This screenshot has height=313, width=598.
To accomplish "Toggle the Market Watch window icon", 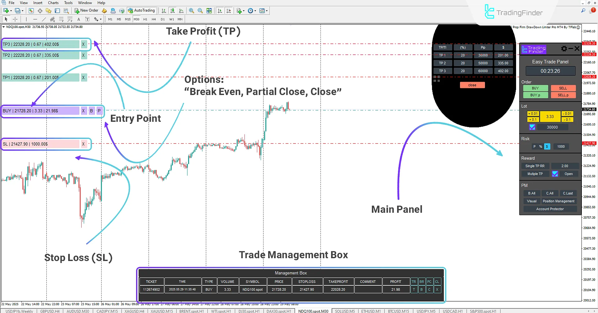I will point(31,11).
